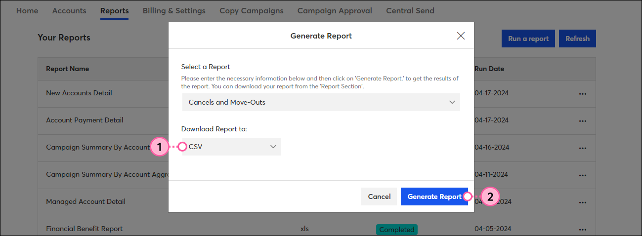The height and width of the screenshot is (236, 642).
Task: Open the CSV download format dropdown
Action: coord(231,147)
